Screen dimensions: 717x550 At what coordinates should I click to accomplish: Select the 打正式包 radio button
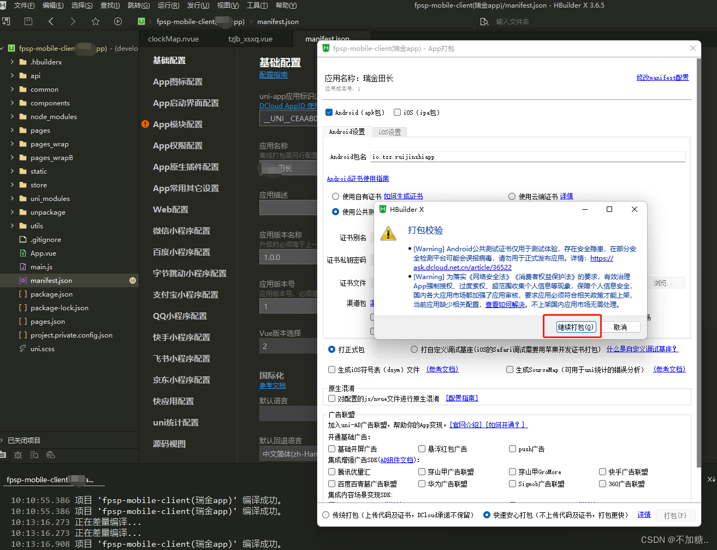pyautogui.click(x=331, y=349)
